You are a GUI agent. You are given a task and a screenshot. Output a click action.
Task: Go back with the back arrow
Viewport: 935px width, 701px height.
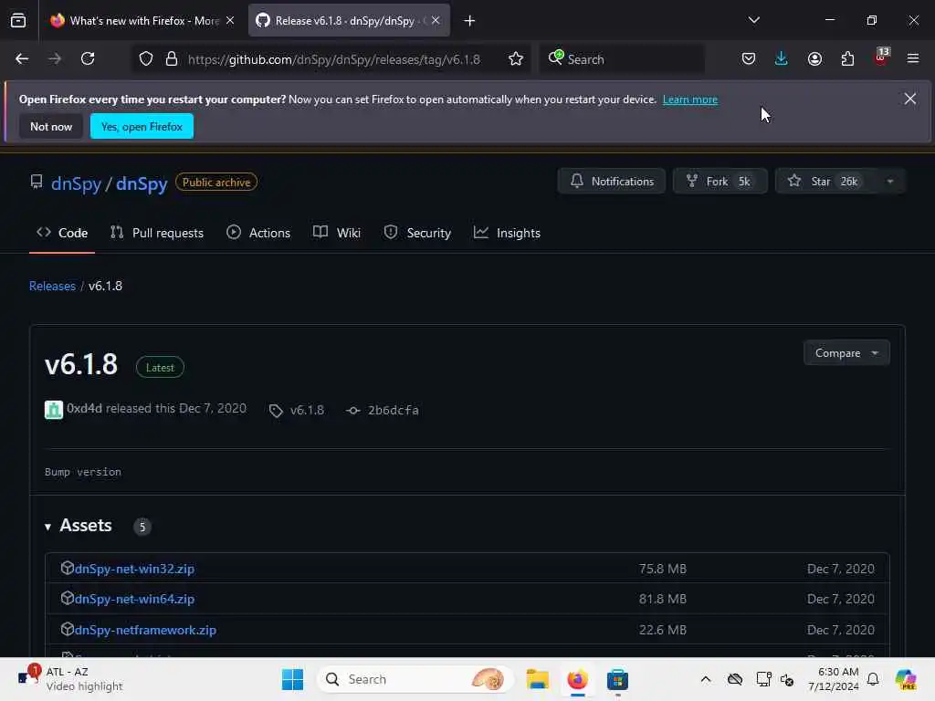click(x=22, y=58)
